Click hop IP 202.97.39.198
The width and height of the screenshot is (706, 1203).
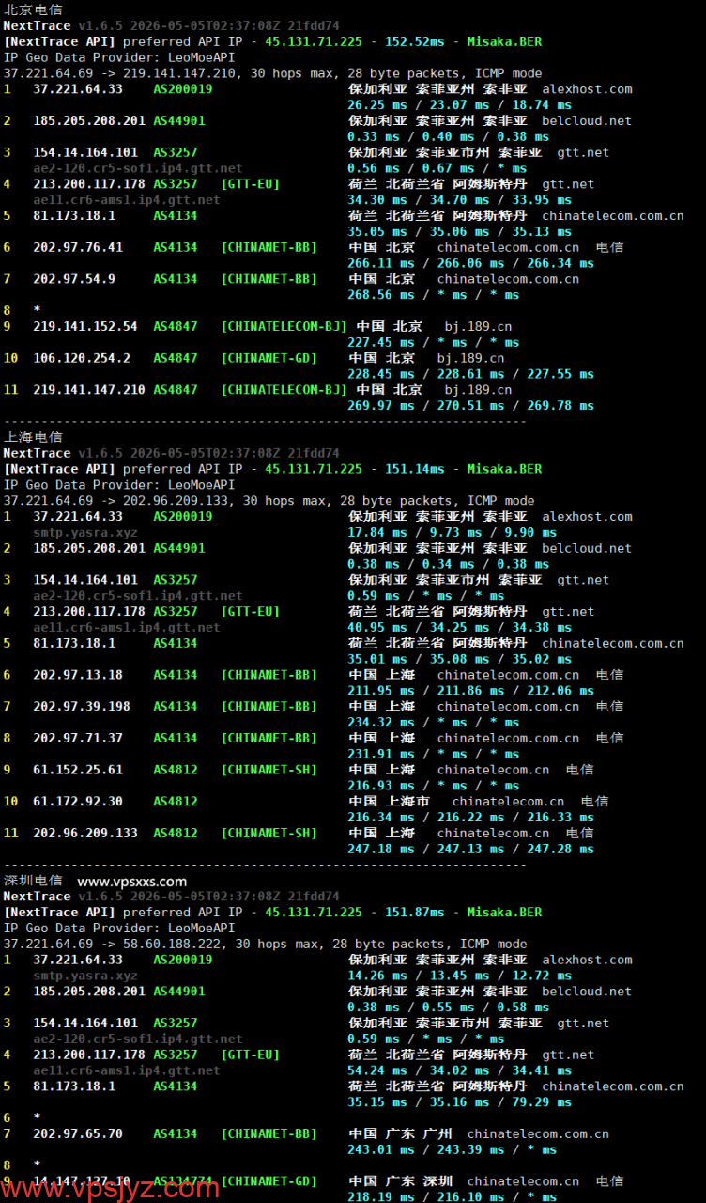point(82,706)
